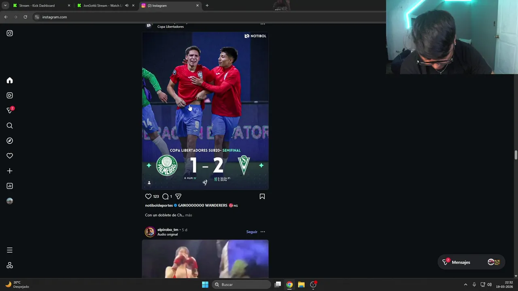Open the elpirobo_tm boxing video
Screen dimensions: 518x291
click(x=205, y=259)
